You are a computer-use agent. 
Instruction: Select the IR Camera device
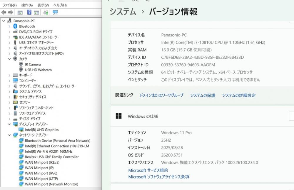tap(33, 64)
